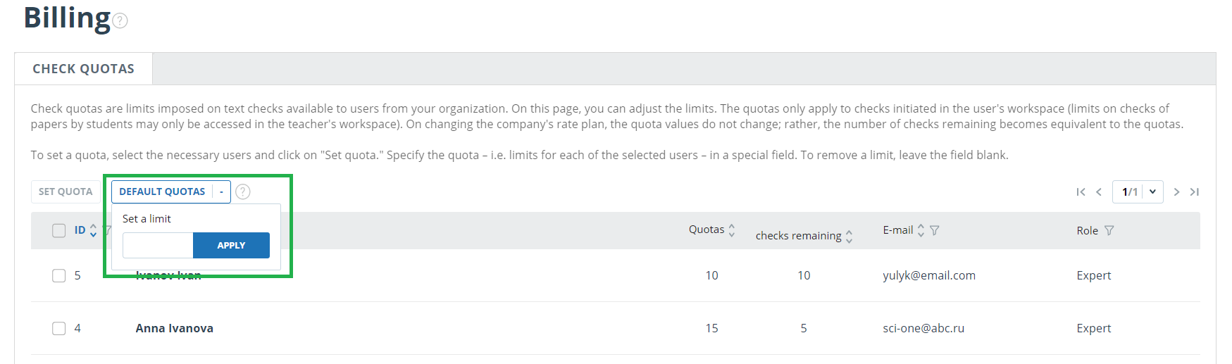Sort by checks remaining column
Screen dimensions: 1232x364
pos(849,237)
